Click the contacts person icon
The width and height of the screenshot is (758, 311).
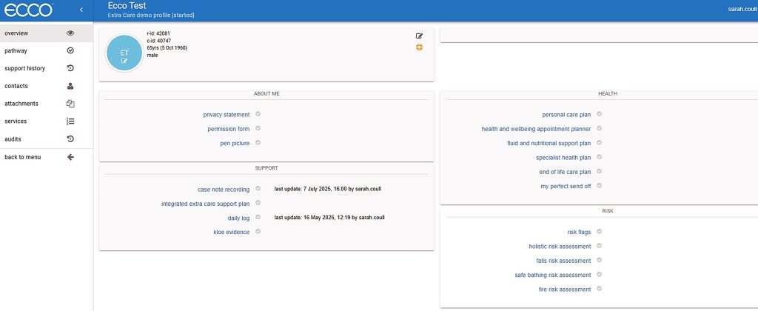coord(70,86)
